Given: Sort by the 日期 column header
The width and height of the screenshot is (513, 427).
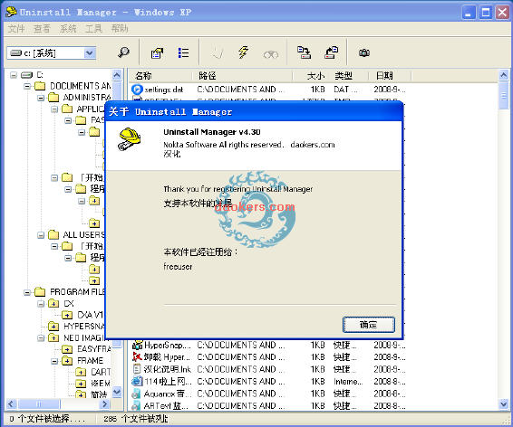Looking at the screenshot, I should (x=390, y=76).
